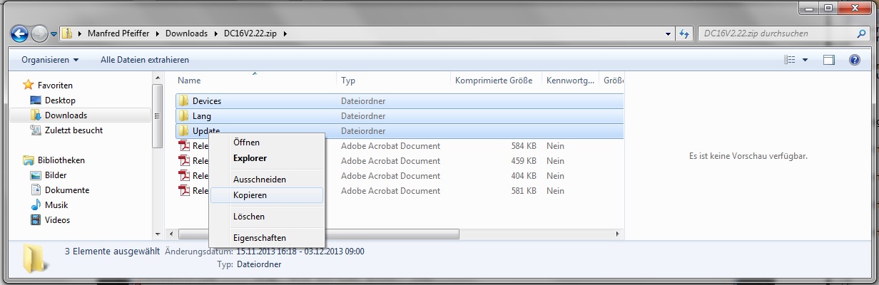Click the PDF icon of the 581 KB file
Image resolution: width=879 pixels, height=285 pixels.
tap(183, 191)
